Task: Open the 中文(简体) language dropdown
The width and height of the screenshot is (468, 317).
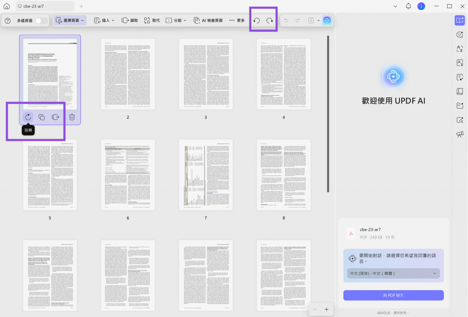Action: click(393, 273)
